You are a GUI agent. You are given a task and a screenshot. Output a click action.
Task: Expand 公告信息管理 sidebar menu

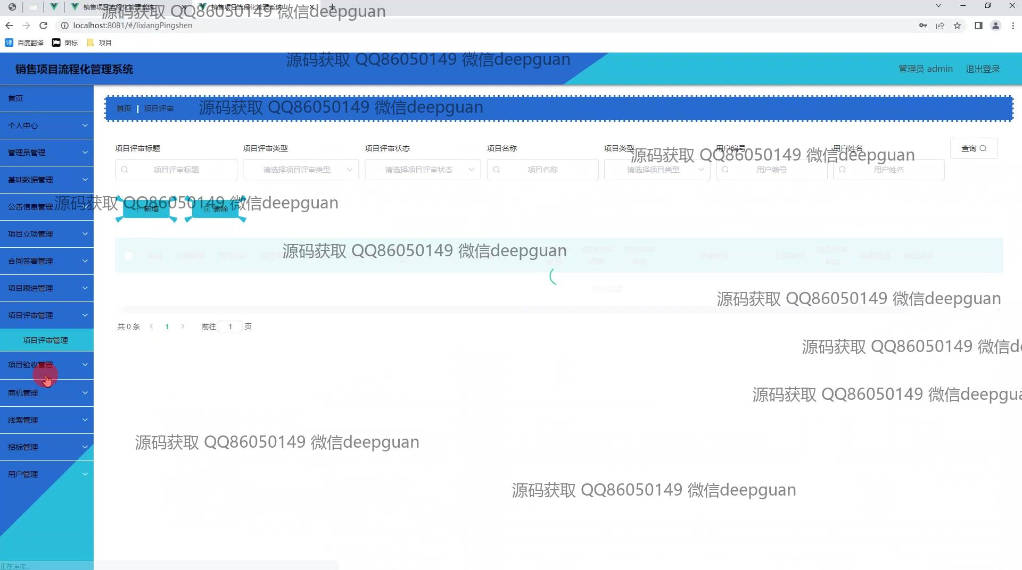point(47,207)
